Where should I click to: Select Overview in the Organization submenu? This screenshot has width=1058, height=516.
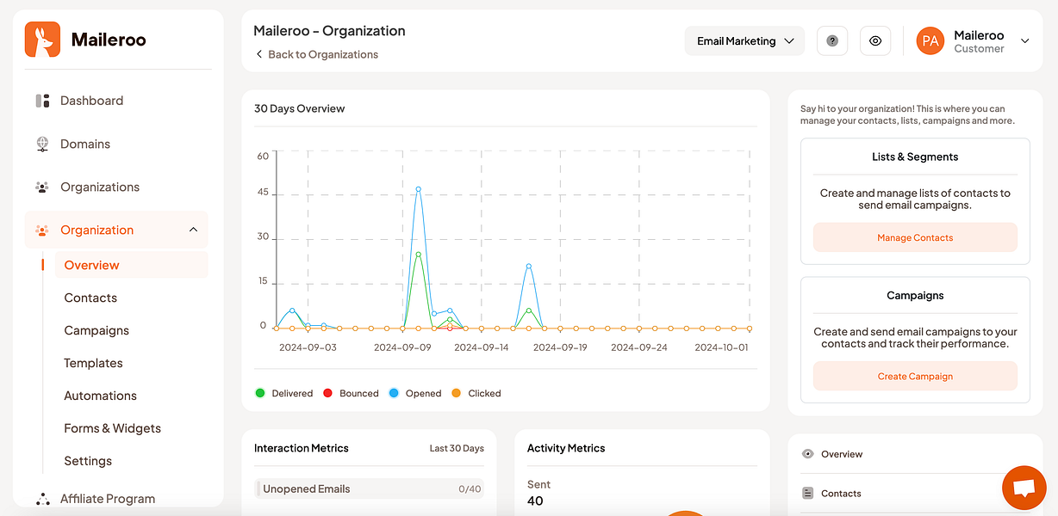131,265
